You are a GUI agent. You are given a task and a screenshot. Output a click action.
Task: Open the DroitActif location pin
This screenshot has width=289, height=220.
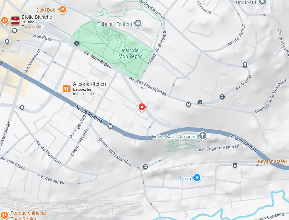click(262, 2)
